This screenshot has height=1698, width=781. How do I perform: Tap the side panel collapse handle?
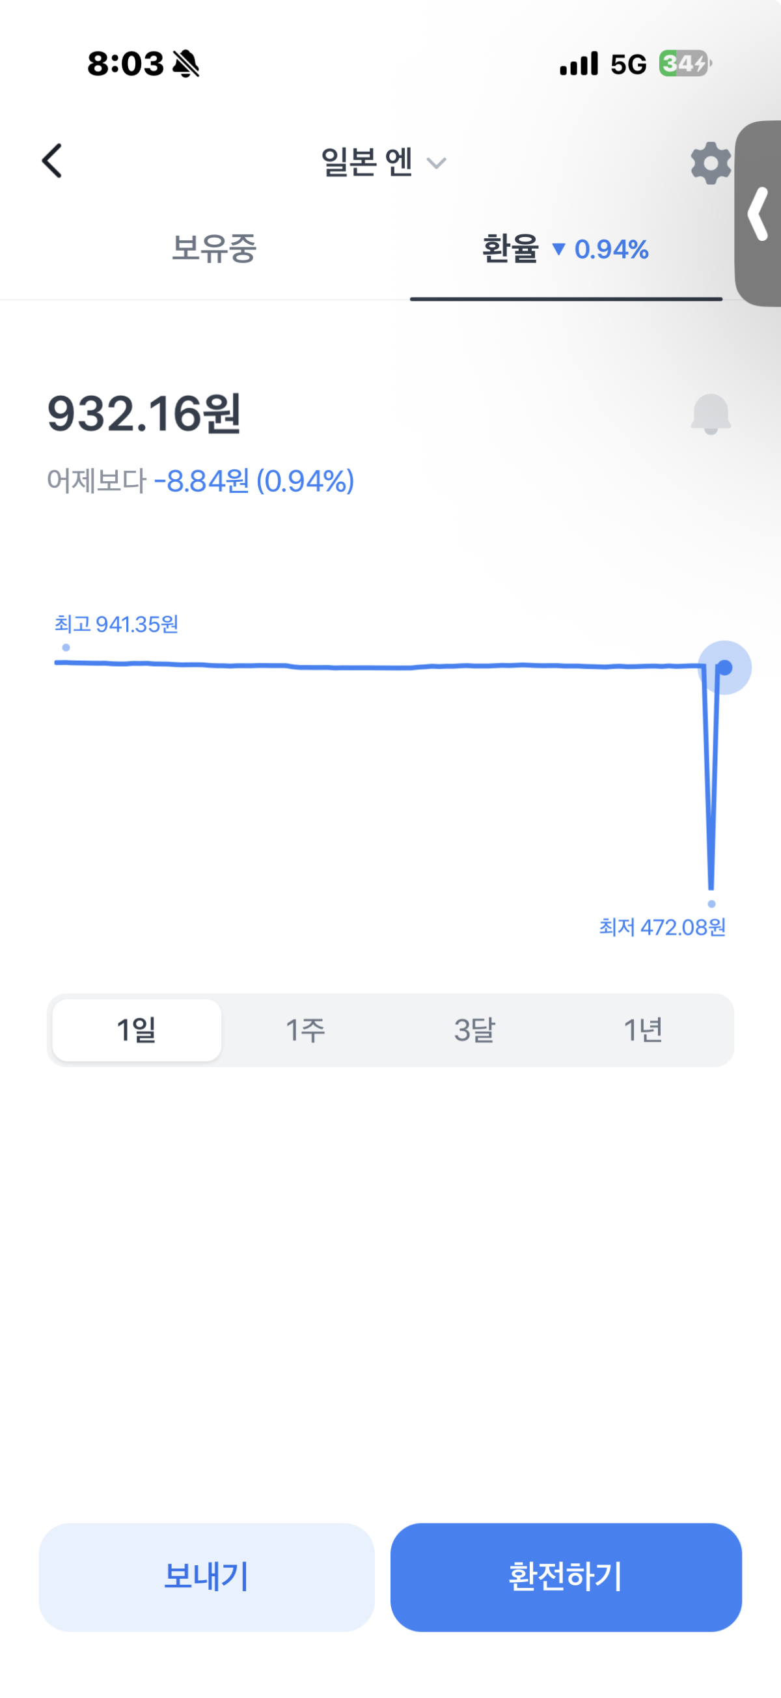[759, 214]
